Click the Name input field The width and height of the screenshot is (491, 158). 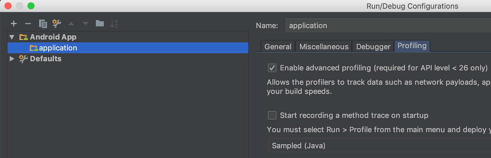pyautogui.click(x=386, y=26)
